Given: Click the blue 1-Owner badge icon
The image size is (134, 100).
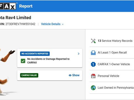Looking at the screenshot, I should point(93,64).
